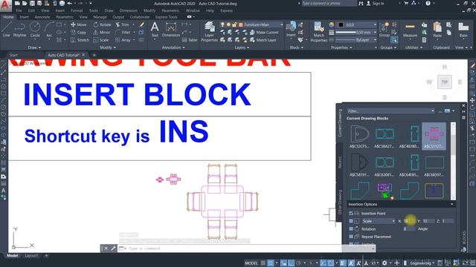Screen dimensions: 476x267
Task: Click the Move tool
Action: tap(79, 24)
